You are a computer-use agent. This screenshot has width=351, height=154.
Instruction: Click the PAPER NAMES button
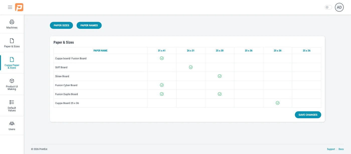(89, 25)
